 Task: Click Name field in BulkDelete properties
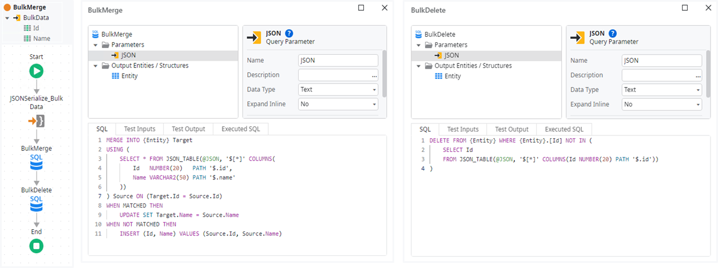(x=662, y=61)
